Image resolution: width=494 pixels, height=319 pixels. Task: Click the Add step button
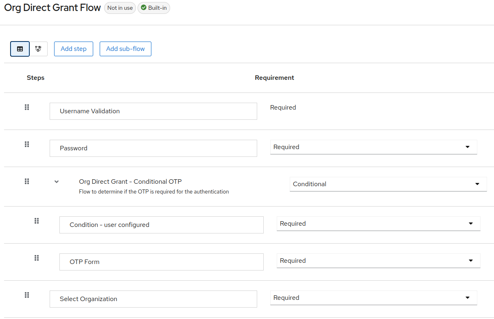tap(73, 48)
